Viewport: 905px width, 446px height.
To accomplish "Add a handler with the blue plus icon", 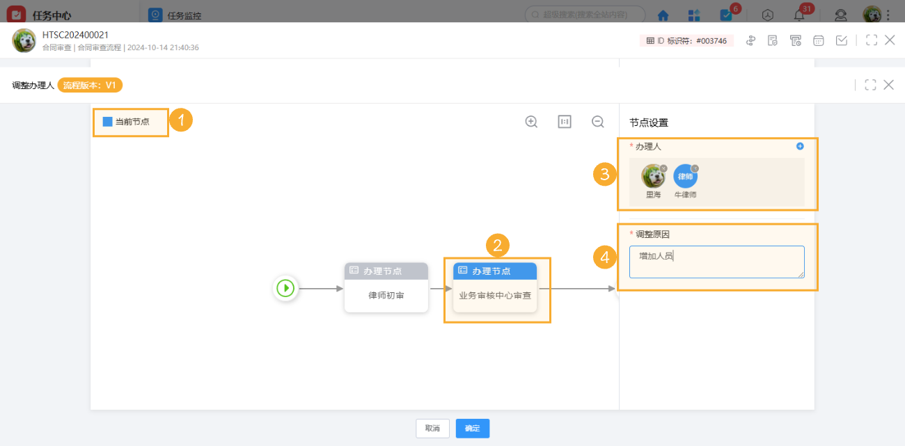I will click(799, 146).
